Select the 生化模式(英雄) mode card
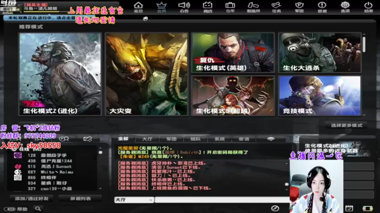The image size is (380, 213). click(x=233, y=53)
